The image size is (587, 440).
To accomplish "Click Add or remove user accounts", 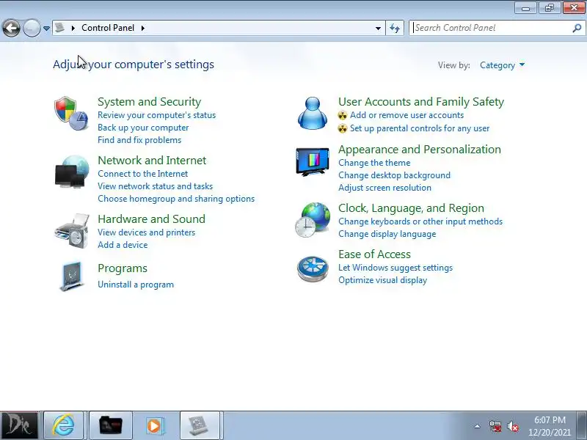I will click(x=407, y=115).
